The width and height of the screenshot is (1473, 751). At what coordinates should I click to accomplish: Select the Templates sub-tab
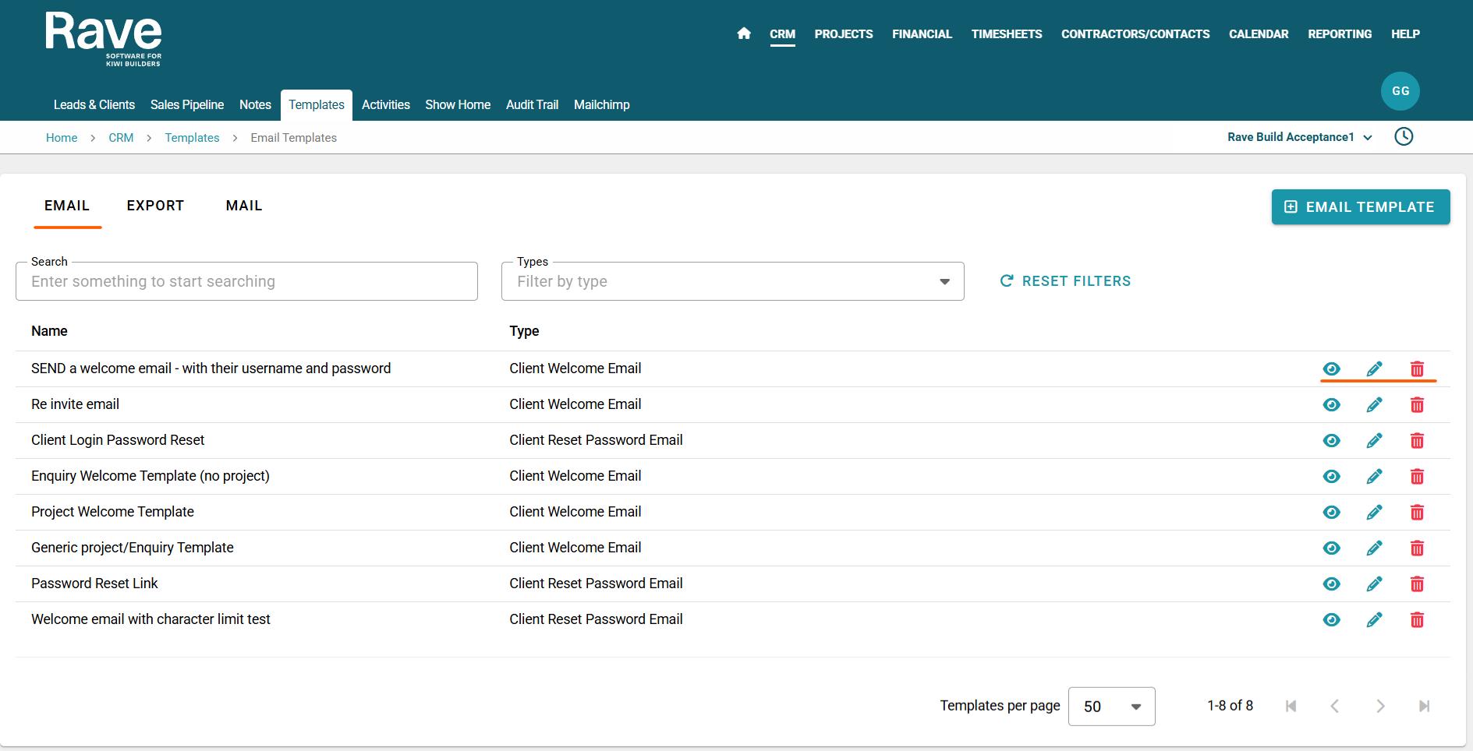[x=317, y=105]
